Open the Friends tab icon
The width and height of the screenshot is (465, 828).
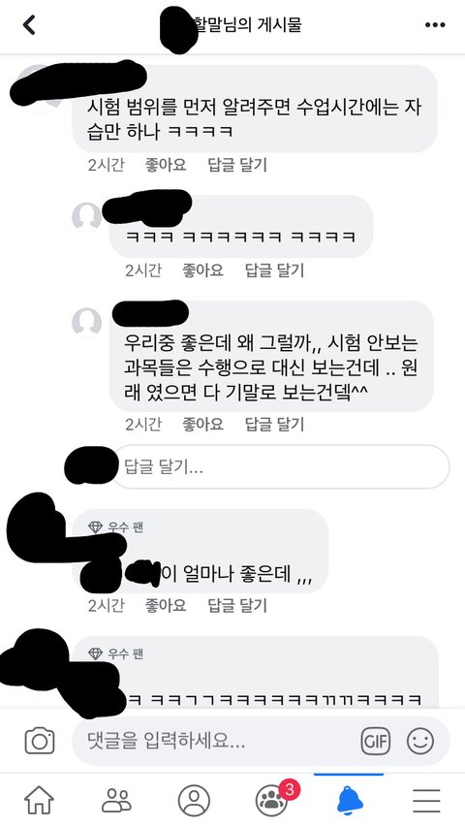coord(116,801)
